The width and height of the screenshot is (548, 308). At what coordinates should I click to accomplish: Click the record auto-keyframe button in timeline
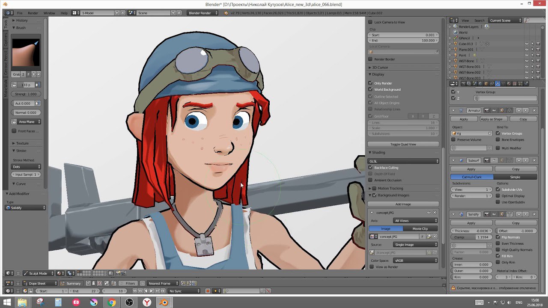(208, 291)
